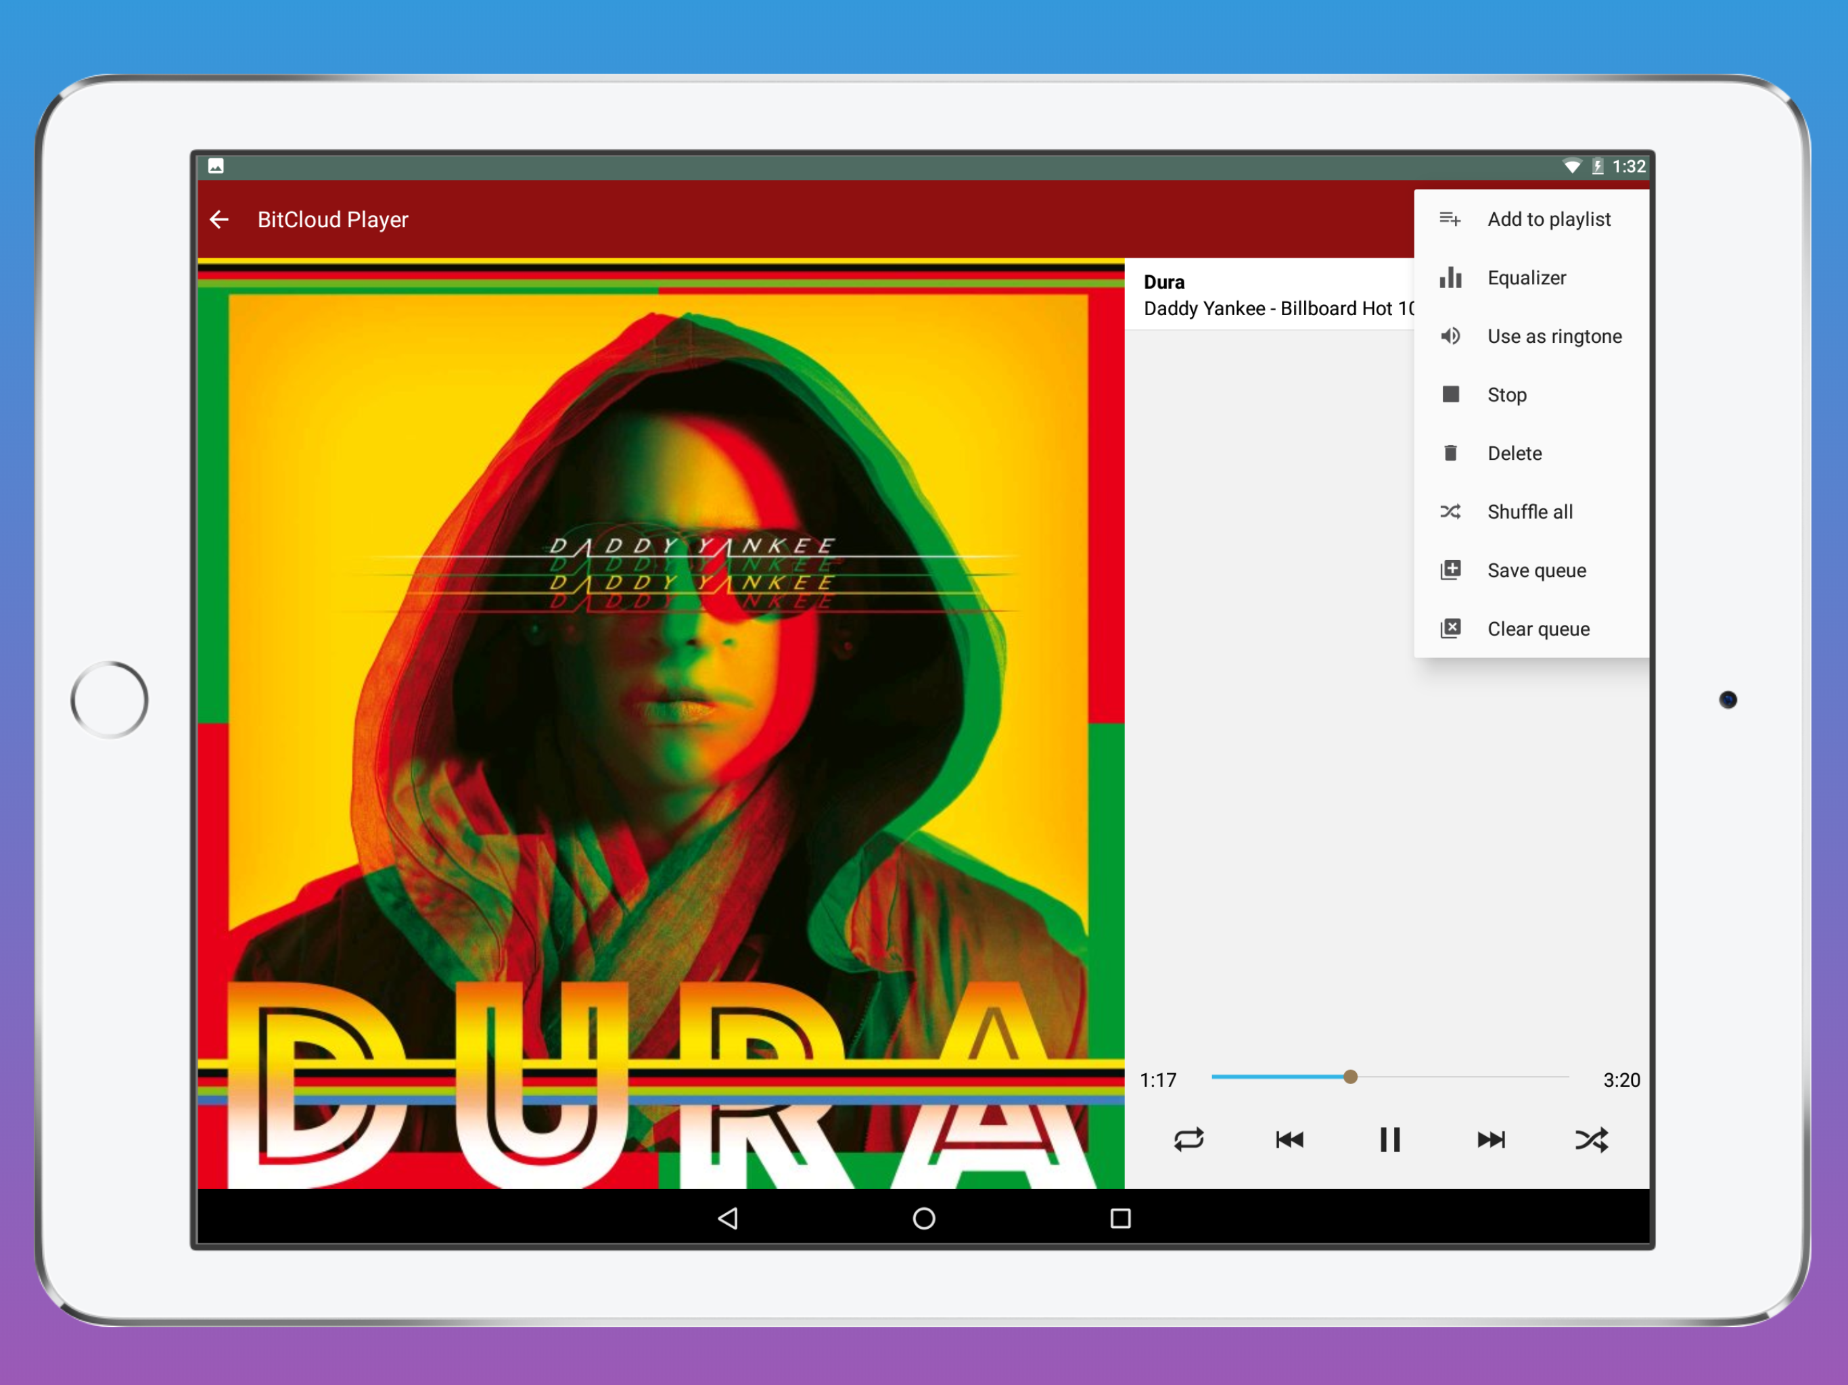This screenshot has width=1848, height=1385.
Task: Skip to the previous track
Action: click(x=1289, y=1140)
